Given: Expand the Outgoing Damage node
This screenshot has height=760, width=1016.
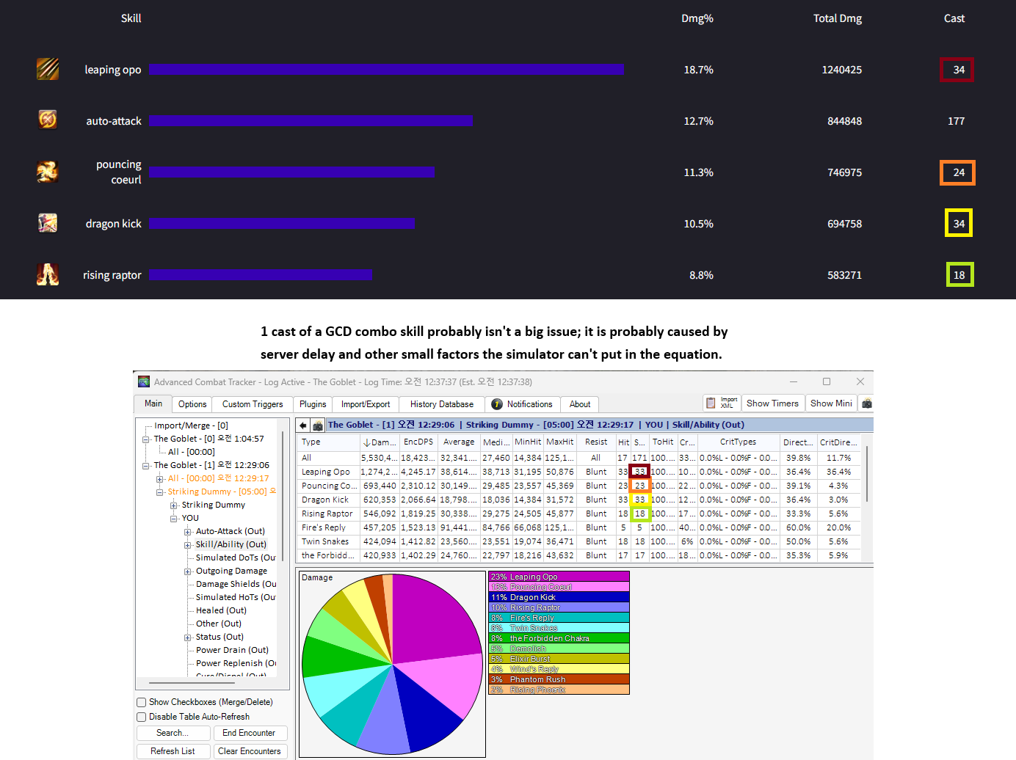Looking at the screenshot, I should (188, 571).
